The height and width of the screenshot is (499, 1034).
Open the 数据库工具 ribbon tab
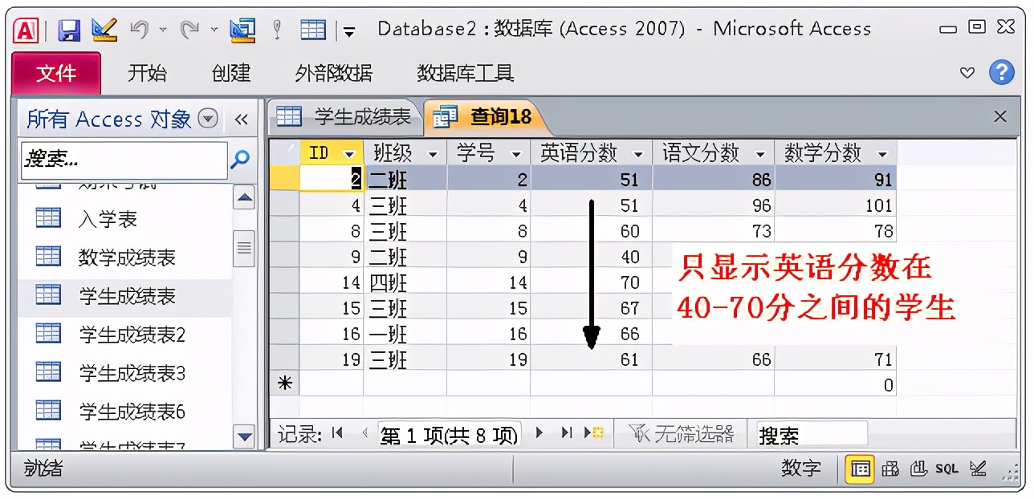(x=465, y=73)
